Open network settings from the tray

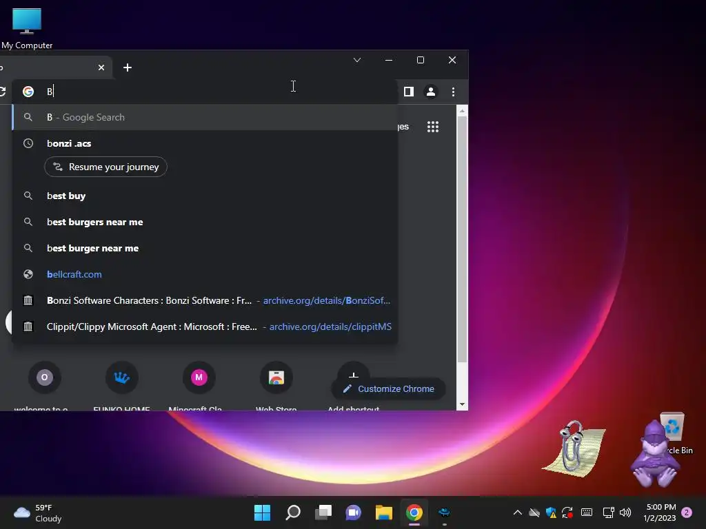tap(608, 512)
